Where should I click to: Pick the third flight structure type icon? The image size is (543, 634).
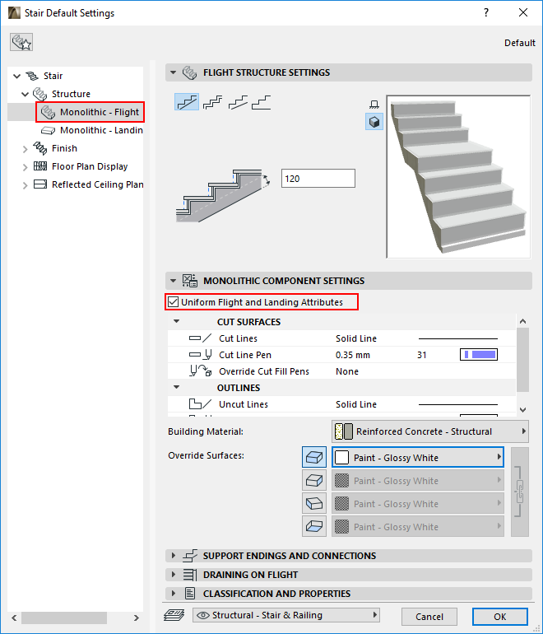coord(238,102)
